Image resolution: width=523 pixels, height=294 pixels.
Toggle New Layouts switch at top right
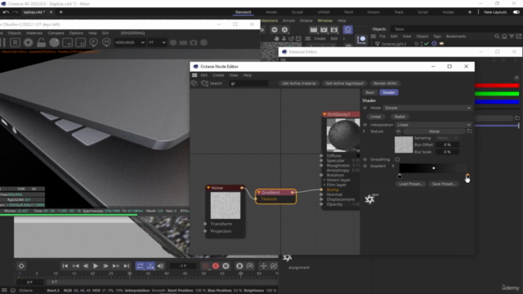point(516,12)
